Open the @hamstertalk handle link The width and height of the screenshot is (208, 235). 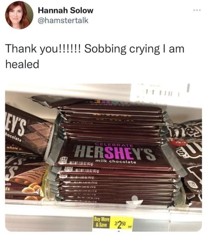pos(63,21)
